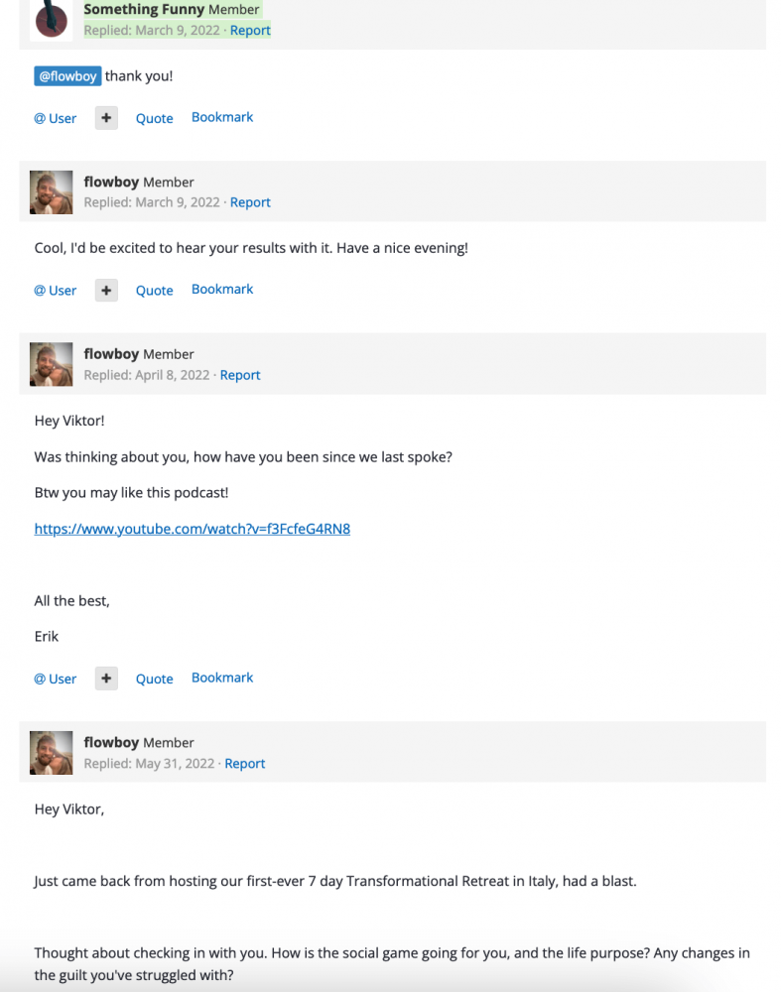Click flowboy username on April 8 reply

point(111,354)
